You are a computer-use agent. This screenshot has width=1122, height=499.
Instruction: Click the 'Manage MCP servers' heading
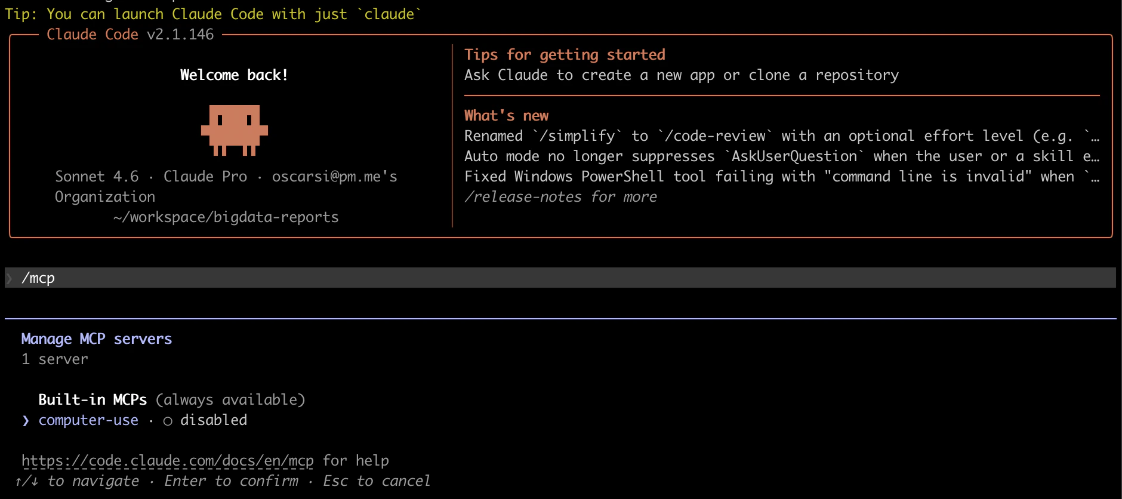[x=97, y=339]
